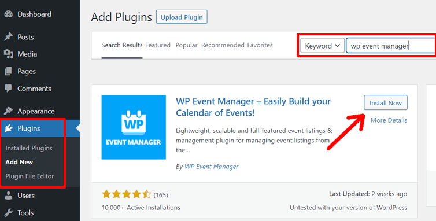This screenshot has width=436, height=221.
Task: Click the (165) ratings count
Action: tap(161, 195)
